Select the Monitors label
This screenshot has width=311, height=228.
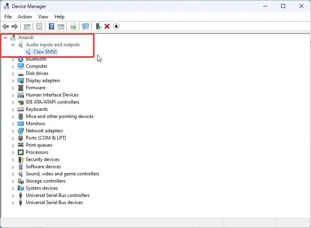coord(35,124)
